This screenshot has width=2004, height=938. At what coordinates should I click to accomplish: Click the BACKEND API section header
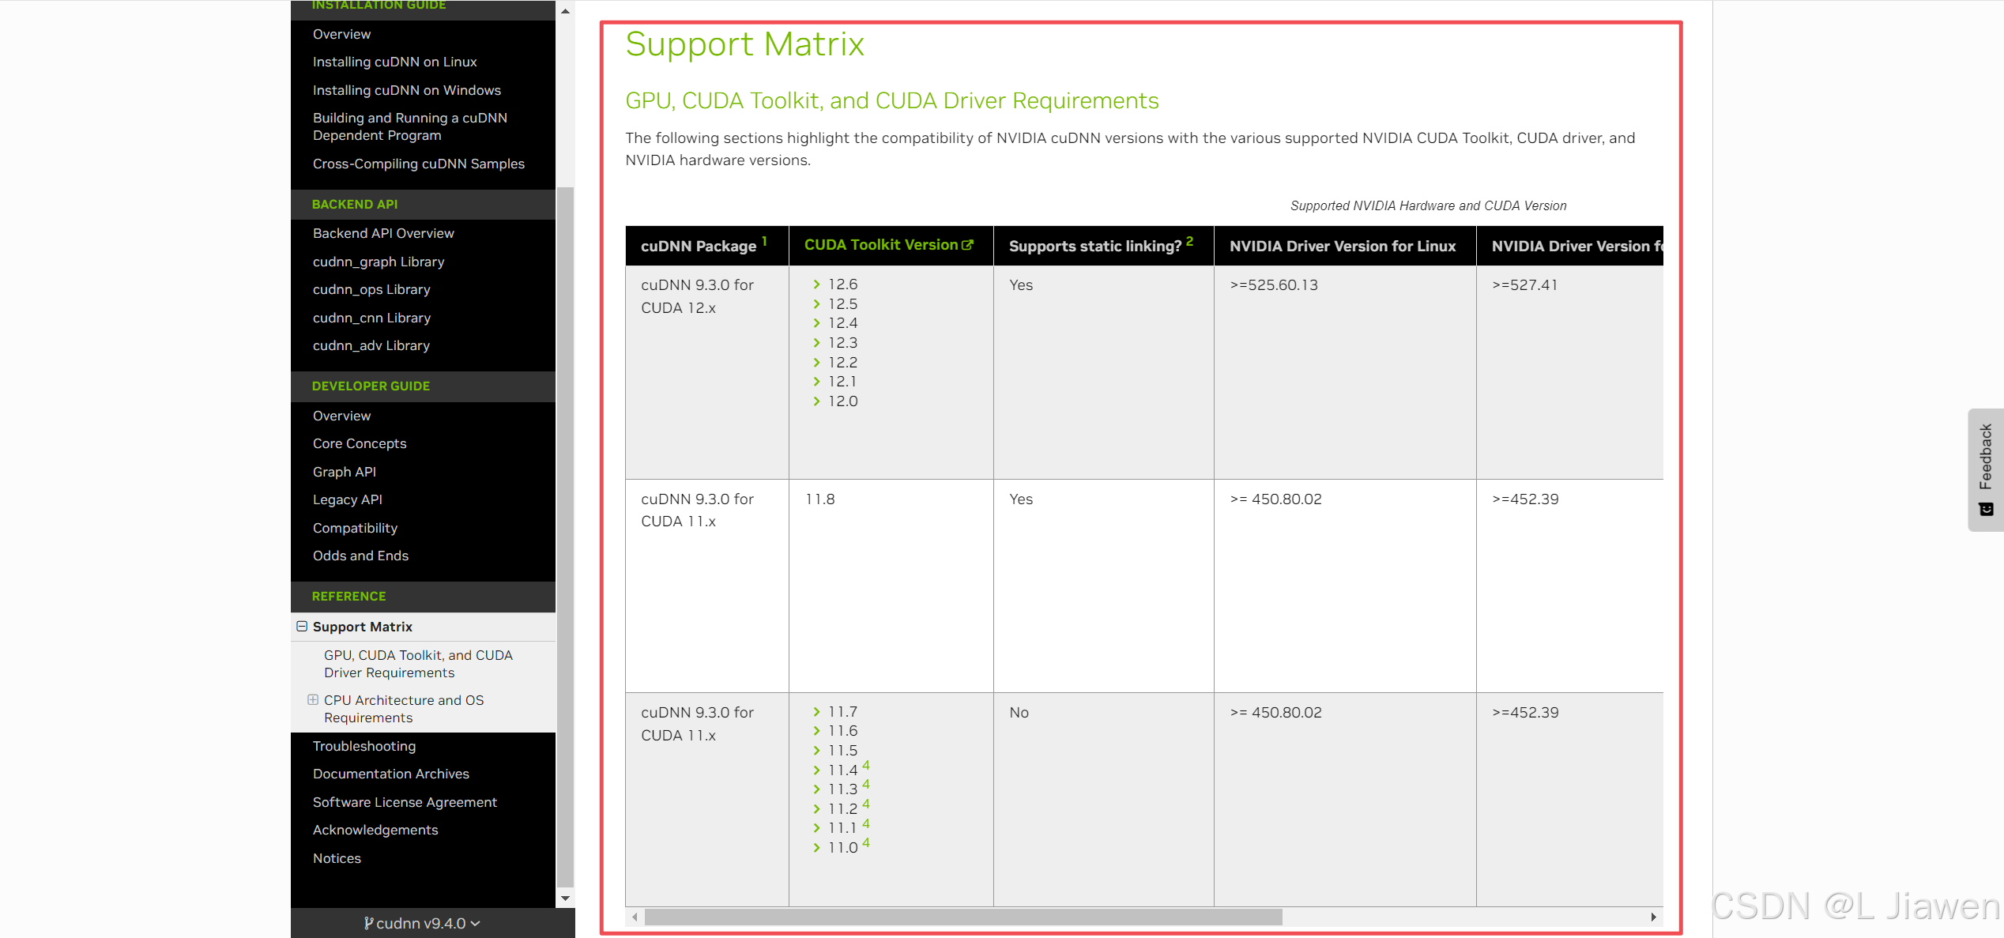click(355, 204)
